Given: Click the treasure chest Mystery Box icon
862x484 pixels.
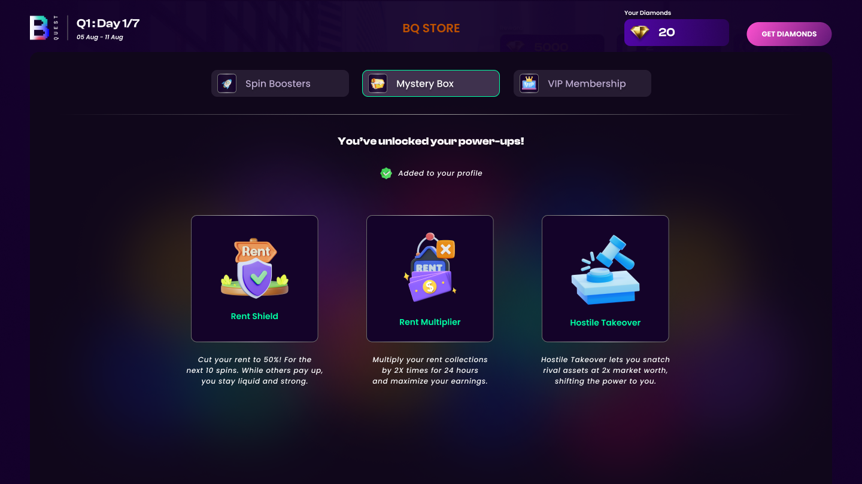Looking at the screenshot, I should (378, 84).
